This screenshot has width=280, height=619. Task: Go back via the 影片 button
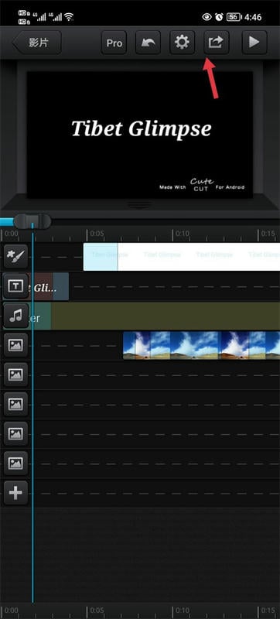pyautogui.click(x=37, y=43)
